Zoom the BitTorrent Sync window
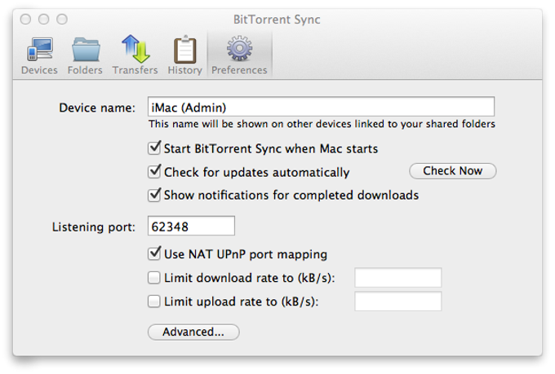 click(62, 19)
